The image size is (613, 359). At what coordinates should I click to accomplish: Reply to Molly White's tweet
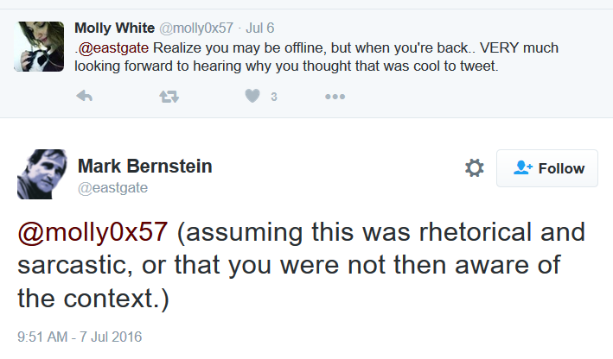pyautogui.click(x=85, y=96)
